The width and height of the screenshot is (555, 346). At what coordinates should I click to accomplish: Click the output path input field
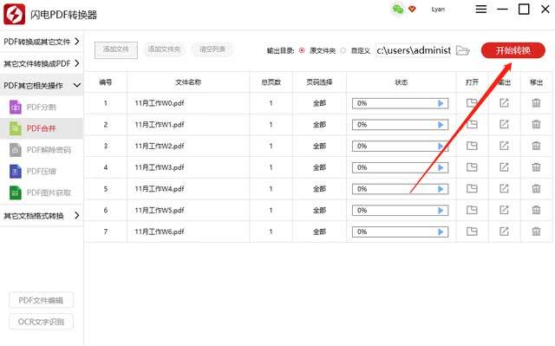414,50
